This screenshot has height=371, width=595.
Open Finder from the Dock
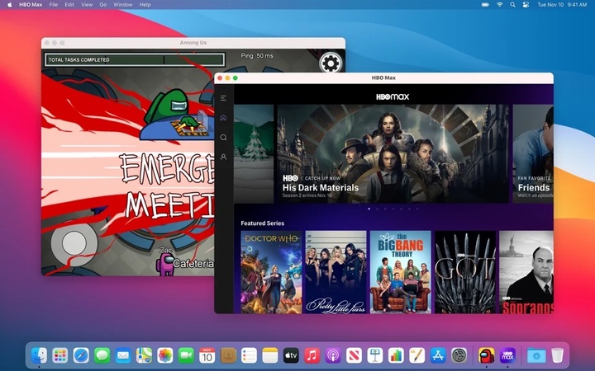coord(39,355)
